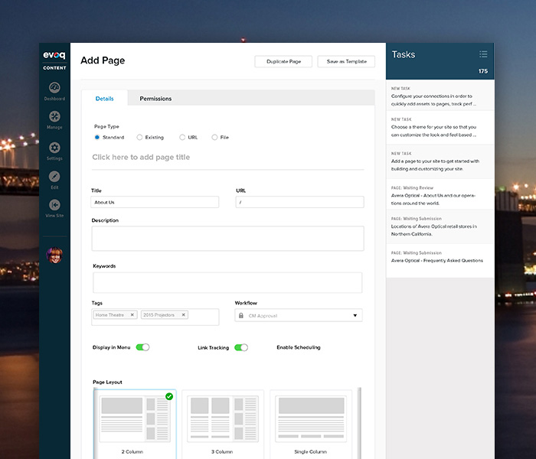Click the green checkmark on 2 Column layout
The image size is (536, 459).
pos(169,396)
